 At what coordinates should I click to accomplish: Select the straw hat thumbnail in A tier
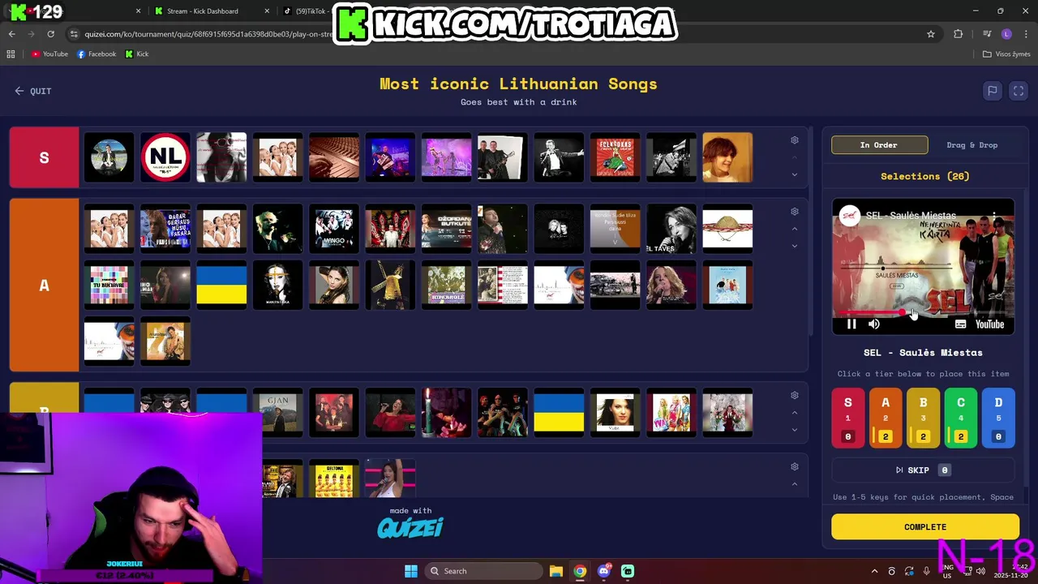tap(727, 229)
